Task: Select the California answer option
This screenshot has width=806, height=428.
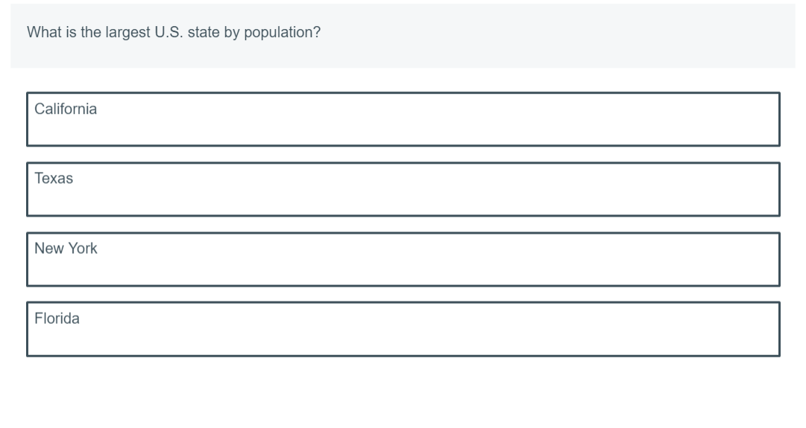Action: (403, 119)
